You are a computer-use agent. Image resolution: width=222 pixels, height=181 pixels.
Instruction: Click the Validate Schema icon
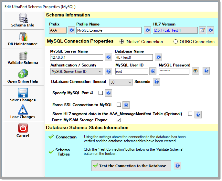tap(23, 56)
